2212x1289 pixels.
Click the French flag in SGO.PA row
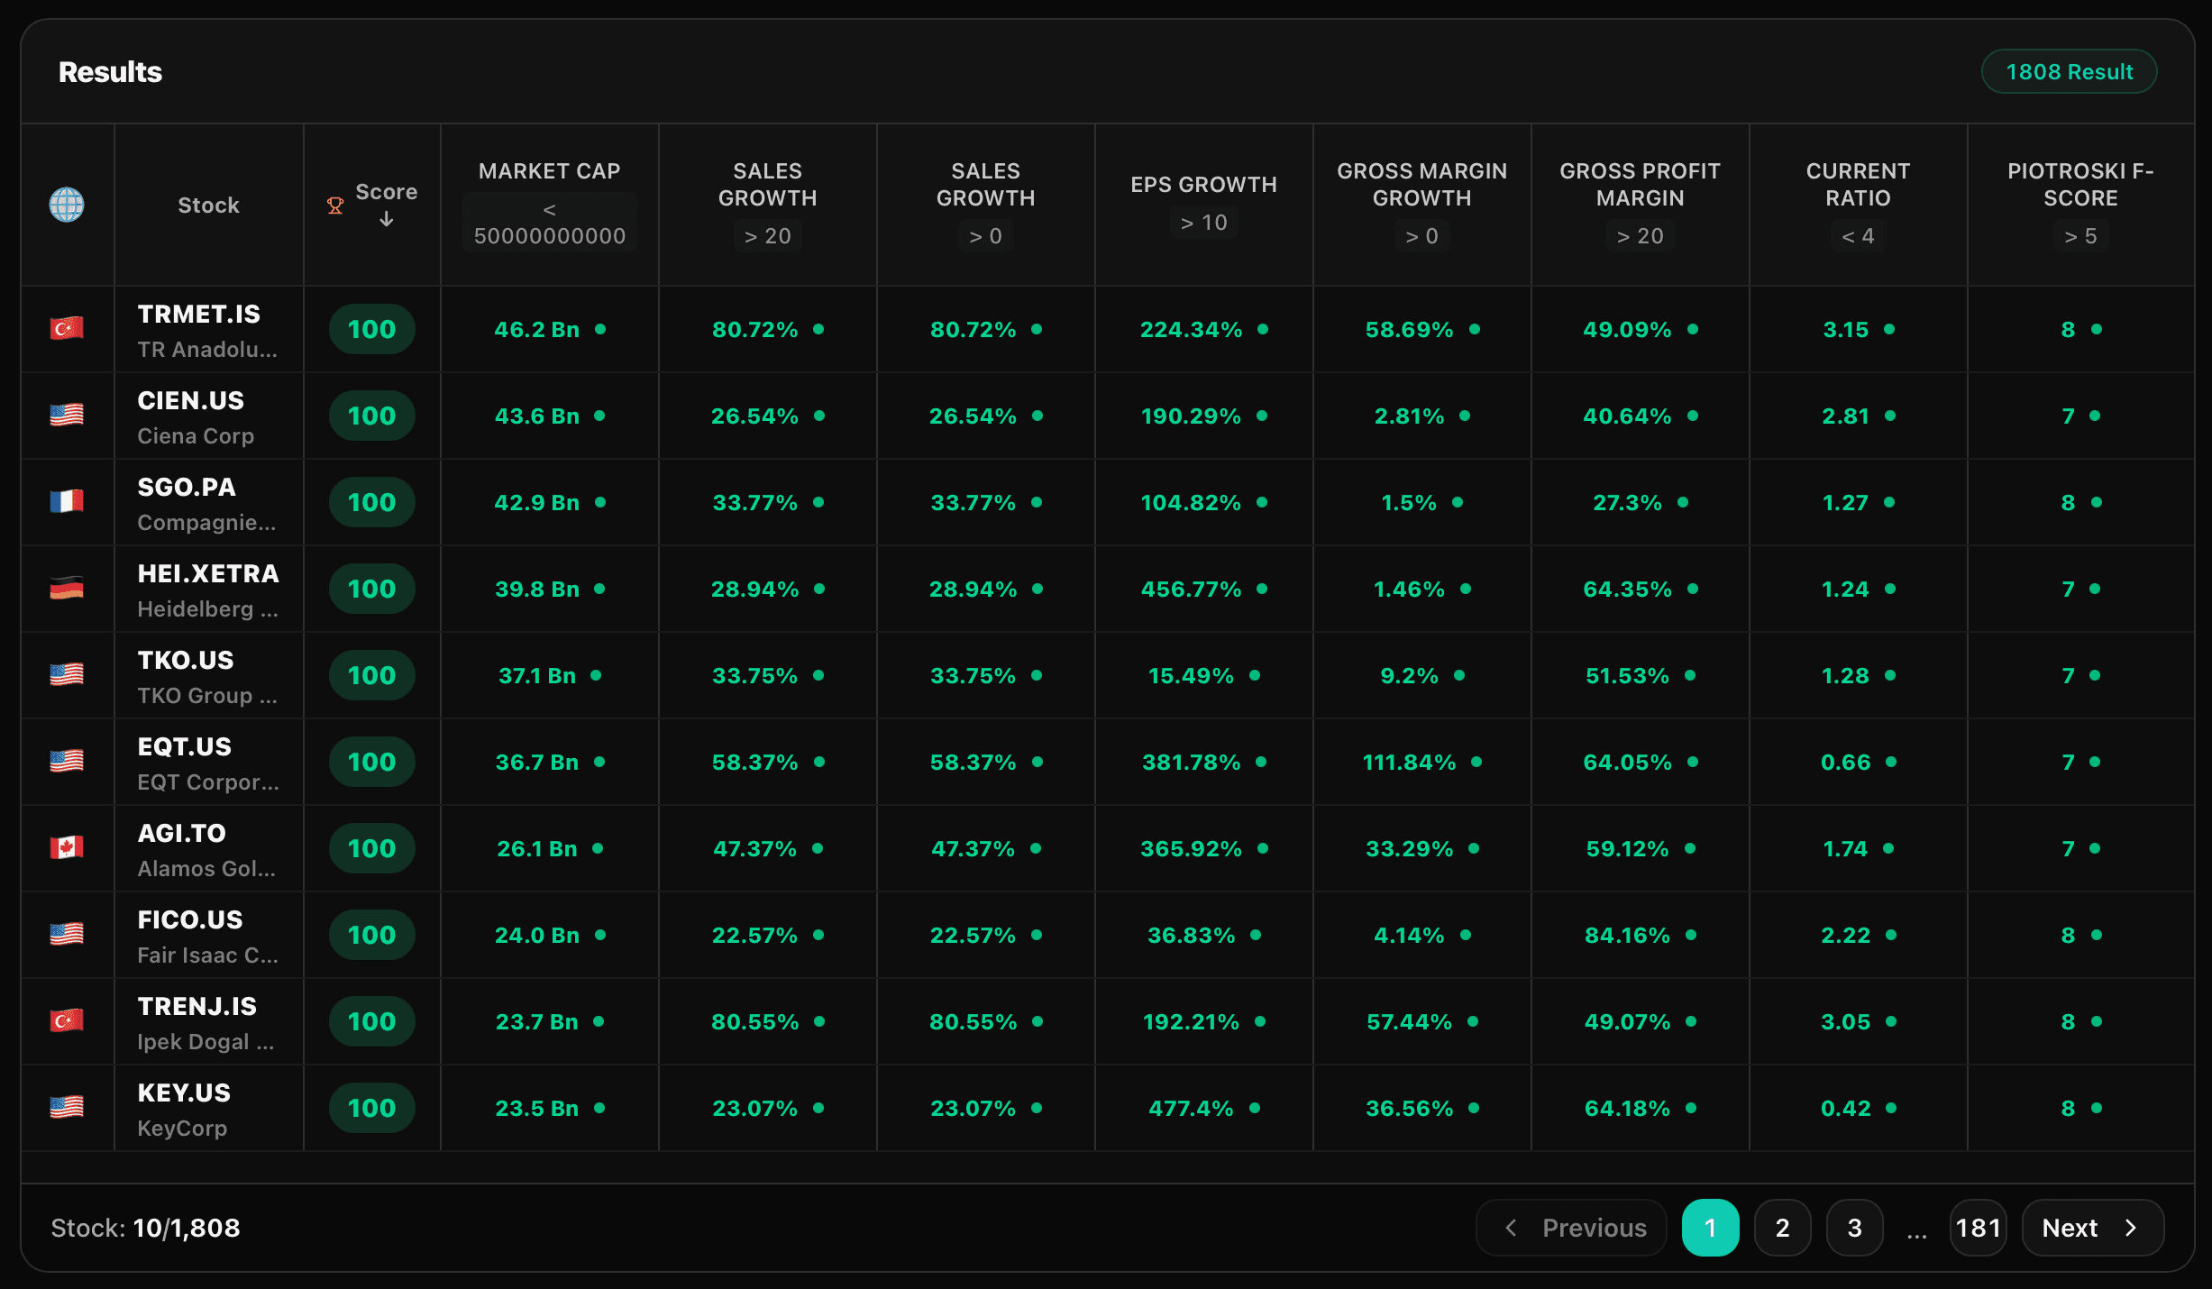pos(67,501)
